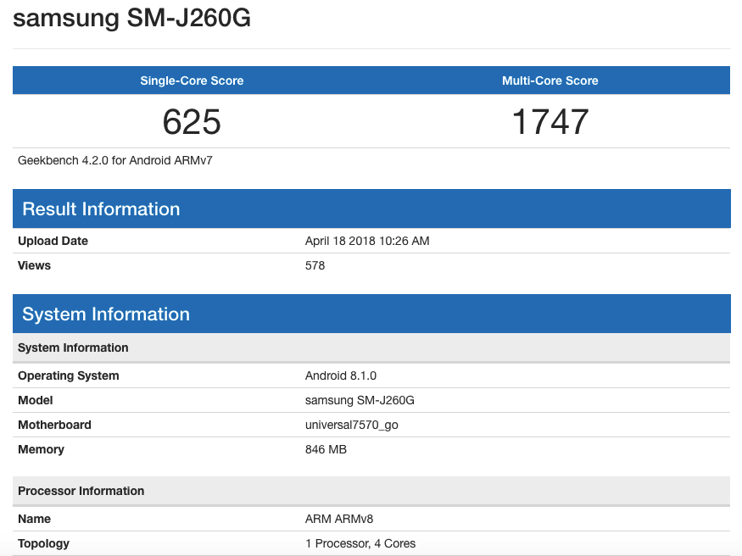The height and width of the screenshot is (556, 742).
Task: Click the universal7570_go value
Action: point(352,425)
